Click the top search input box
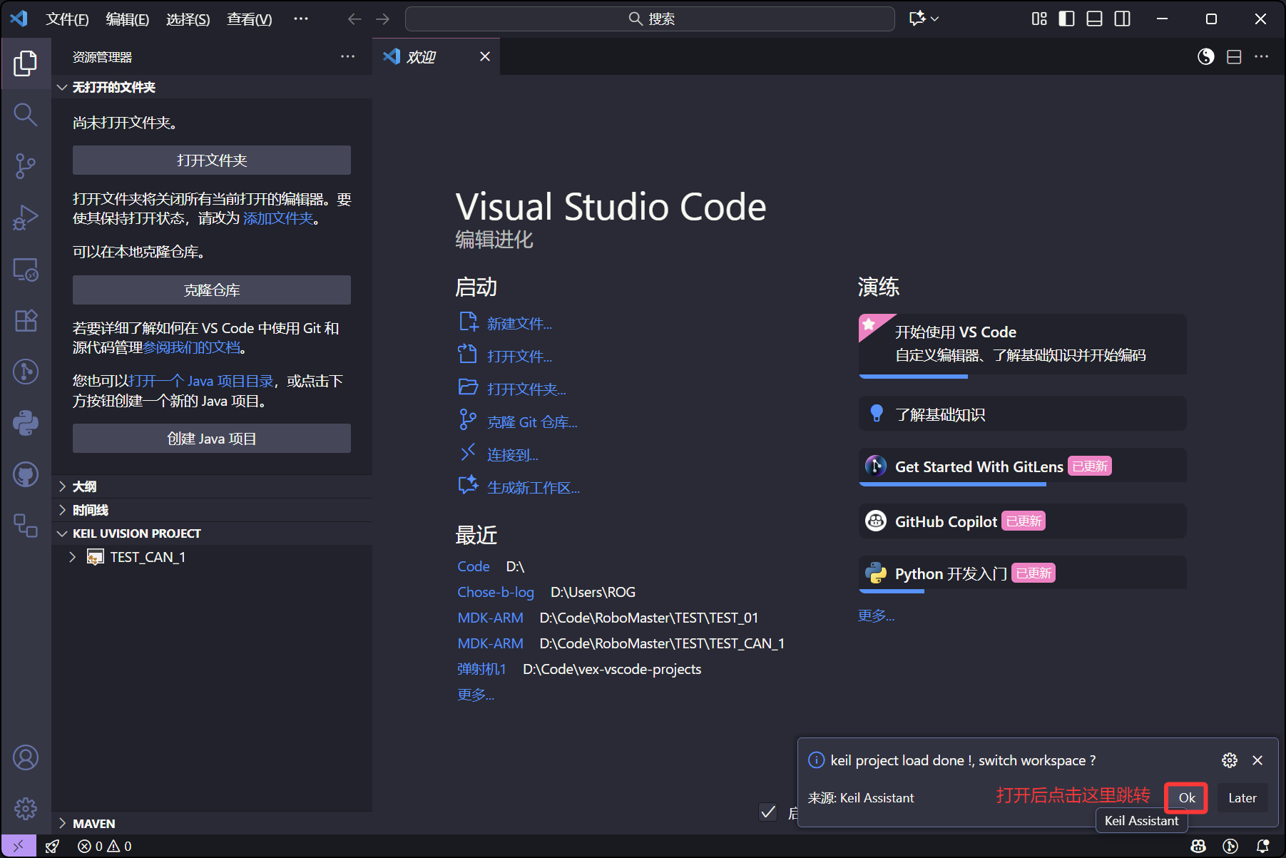The height and width of the screenshot is (858, 1286). (x=650, y=19)
